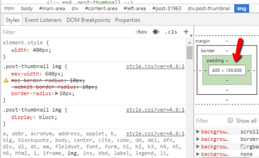Switch to the Event Listeners tab
259x158 pixels.
click(43, 20)
